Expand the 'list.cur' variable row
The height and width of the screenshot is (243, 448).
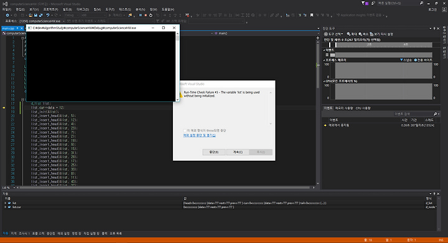point(5,207)
